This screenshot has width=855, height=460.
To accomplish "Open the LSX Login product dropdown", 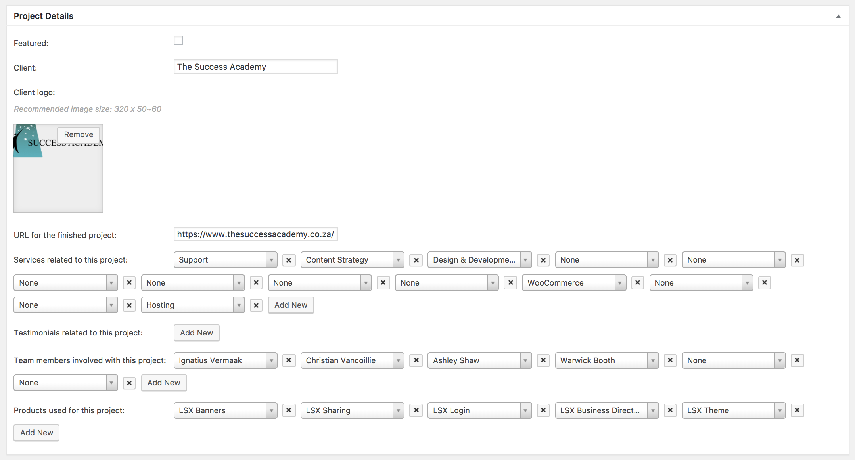I will (x=480, y=410).
